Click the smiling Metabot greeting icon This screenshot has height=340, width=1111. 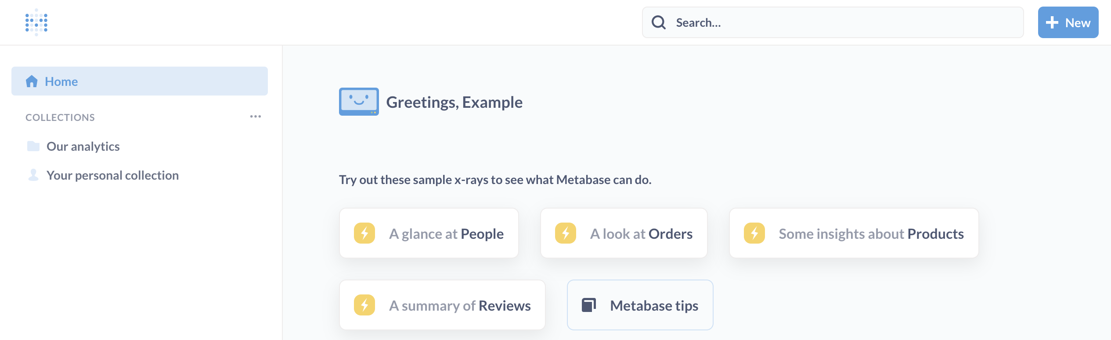[x=359, y=102]
